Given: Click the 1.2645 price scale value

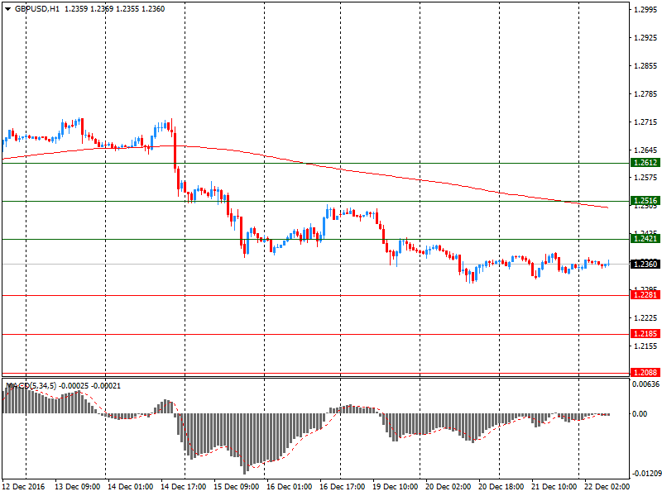Looking at the screenshot, I should (x=646, y=150).
